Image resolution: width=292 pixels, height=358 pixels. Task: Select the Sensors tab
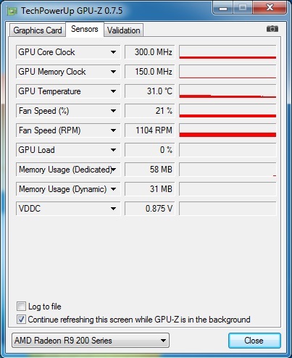(x=85, y=29)
